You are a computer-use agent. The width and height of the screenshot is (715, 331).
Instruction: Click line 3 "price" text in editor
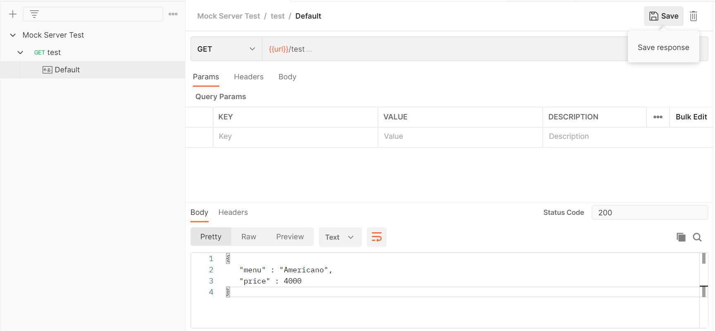pyautogui.click(x=254, y=281)
